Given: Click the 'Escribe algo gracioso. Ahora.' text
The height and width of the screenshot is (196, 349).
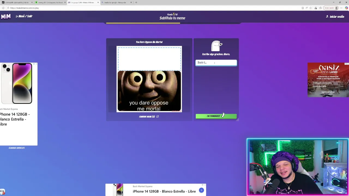Looking at the screenshot, I should [216, 54].
